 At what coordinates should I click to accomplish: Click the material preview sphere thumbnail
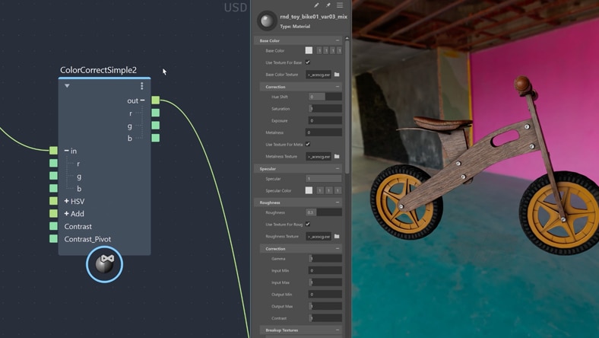(x=267, y=21)
